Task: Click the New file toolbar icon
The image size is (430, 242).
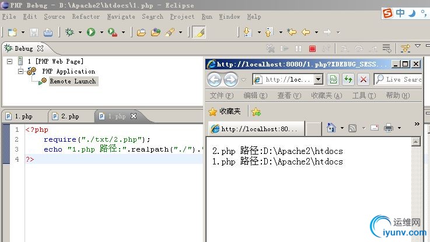Action: pyautogui.click(x=12, y=32)
